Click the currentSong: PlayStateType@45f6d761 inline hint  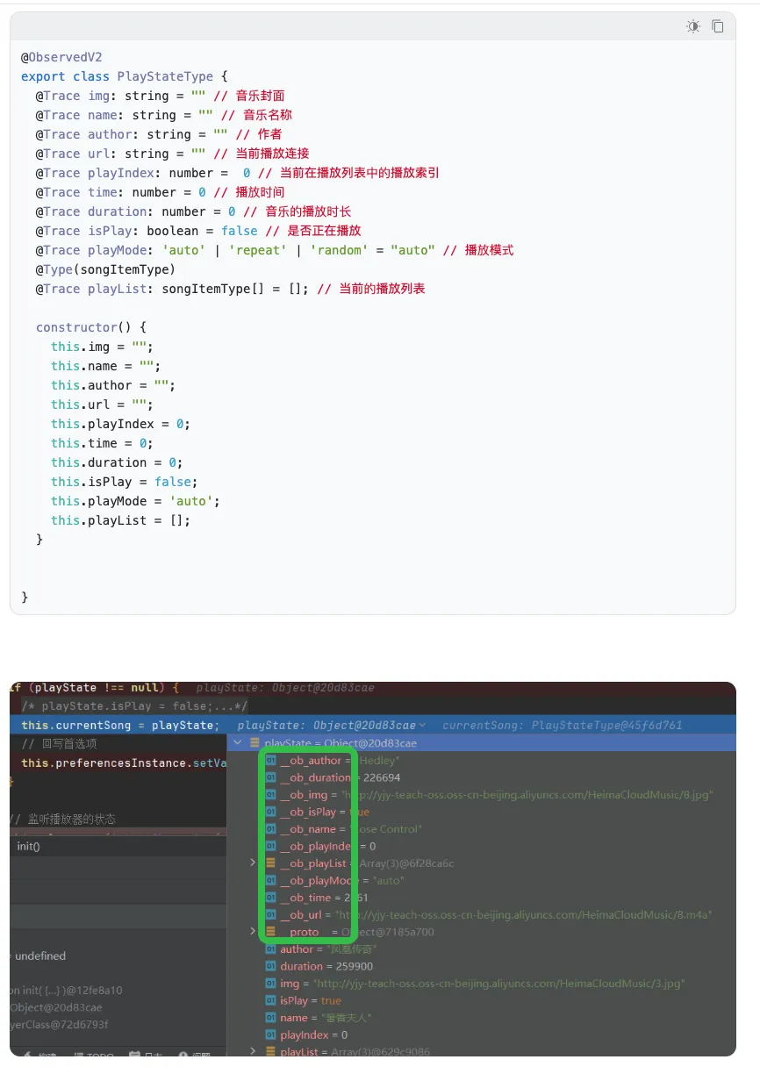click(562, 726)
